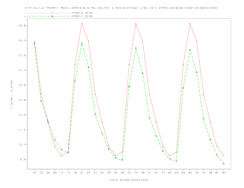
Task: Click the 12 x-axis hour label
Action: click(x=62, y=173)
